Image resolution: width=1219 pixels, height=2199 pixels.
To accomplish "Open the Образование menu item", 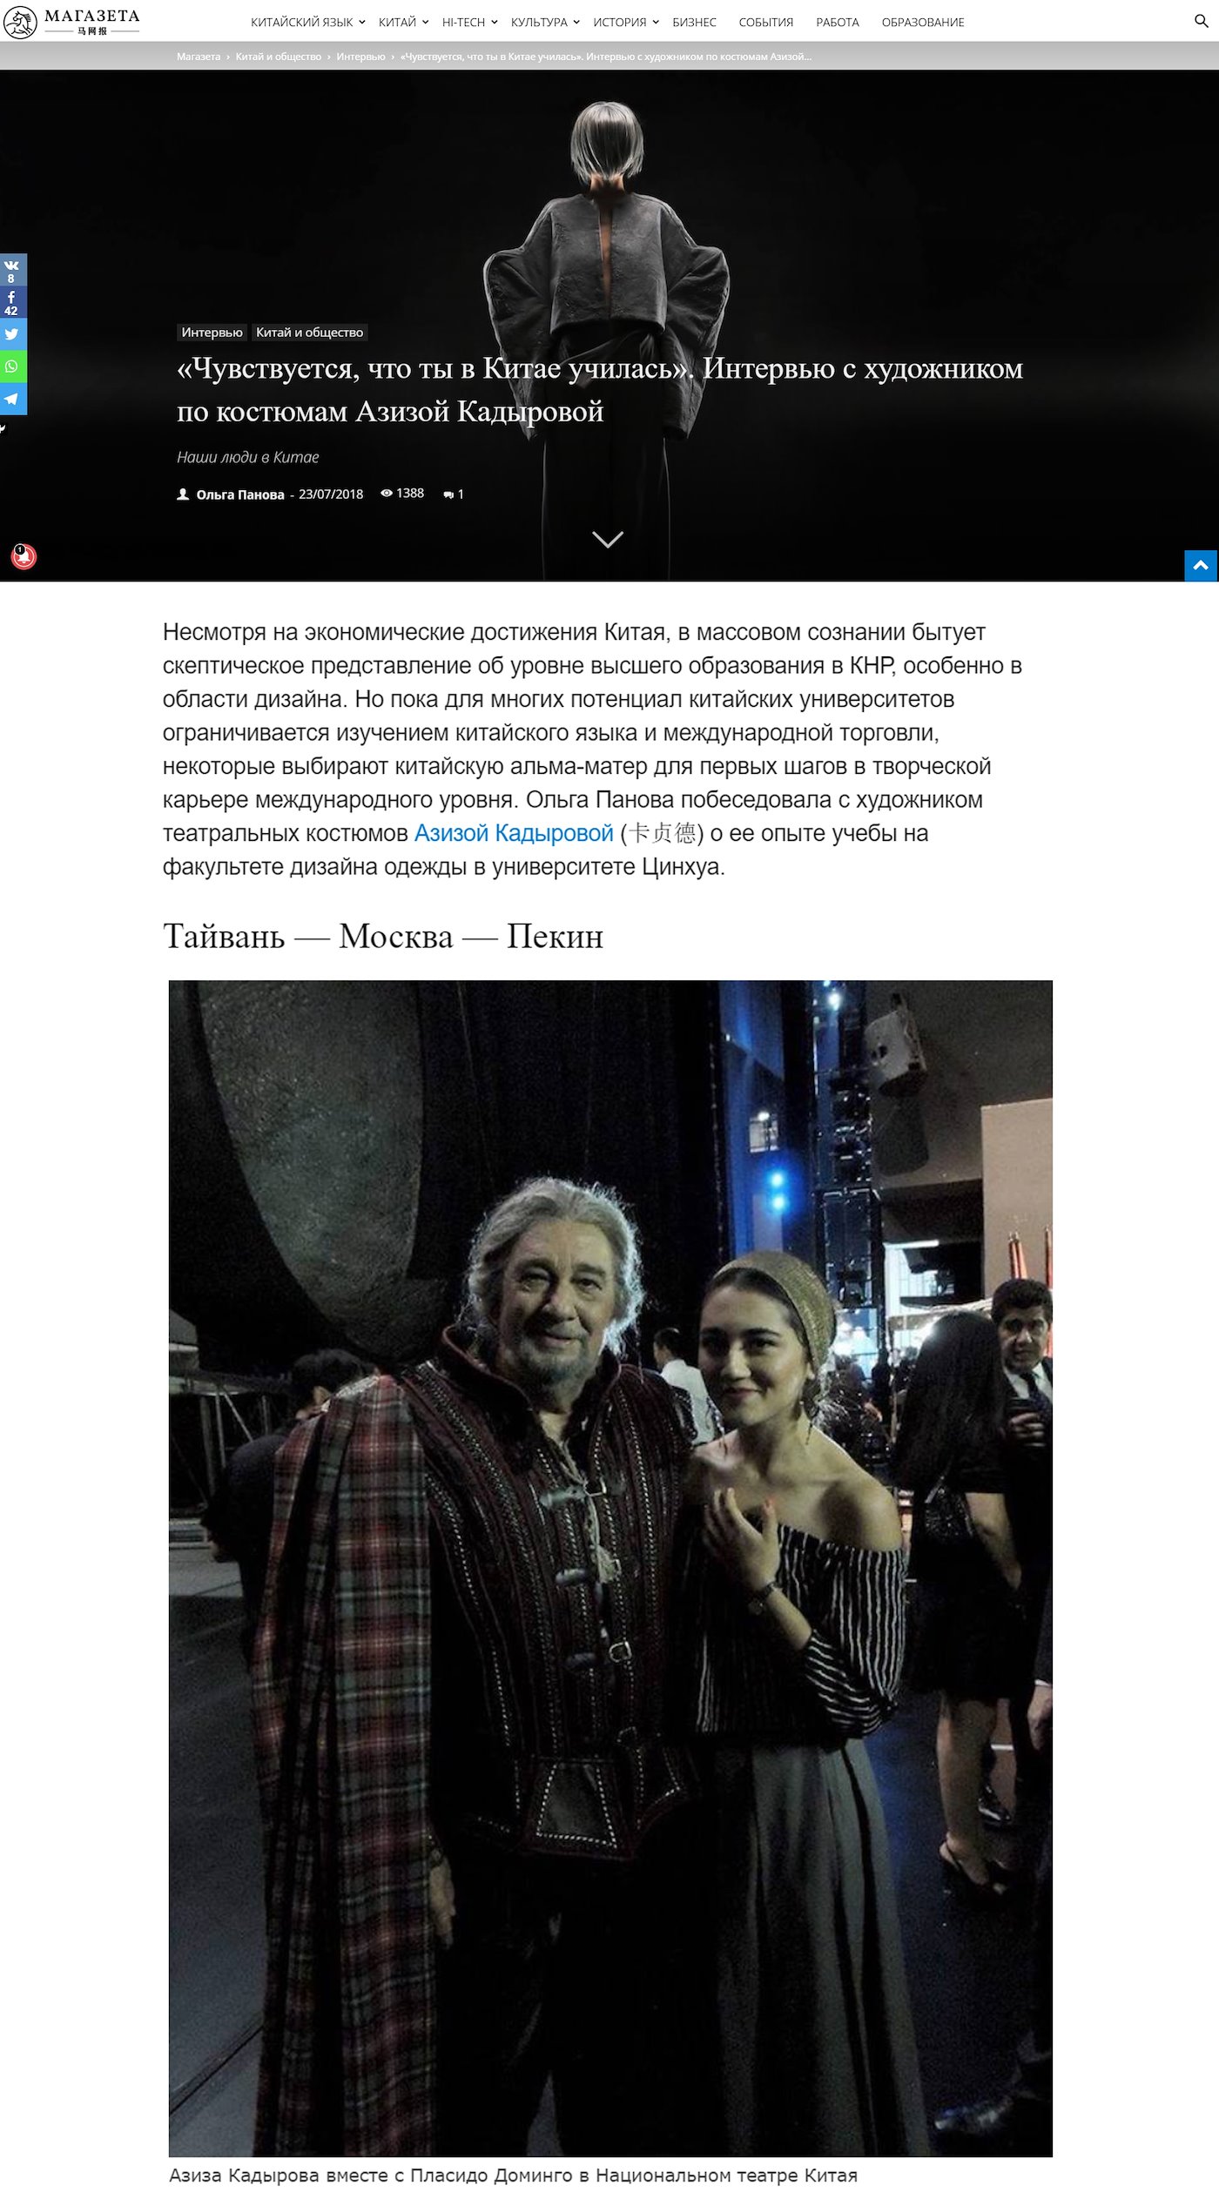I will coord(922,22).
